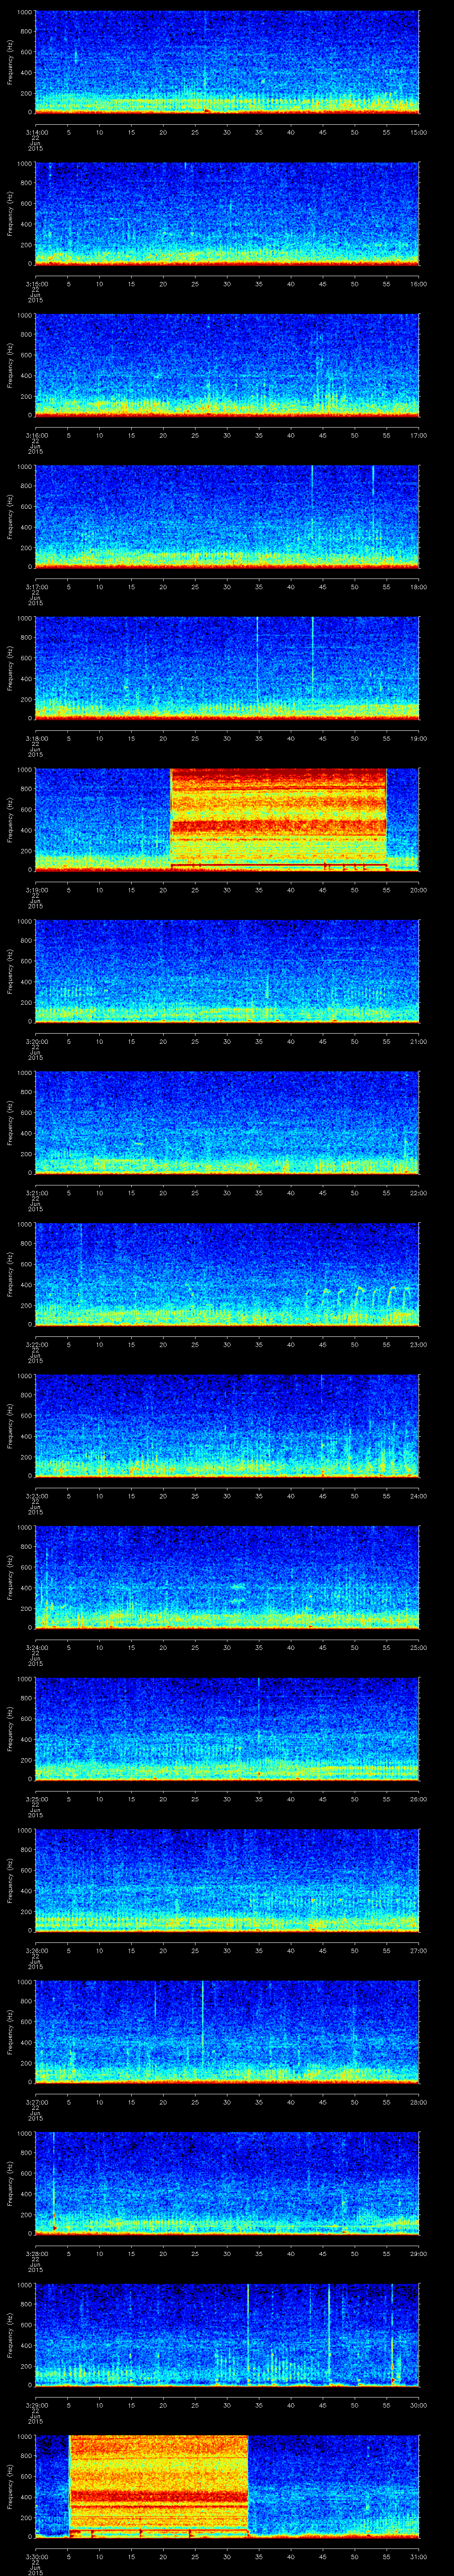Click the 3:25:00 start time label
This screenshot has height=2576, width=454.
point(36,1799)
